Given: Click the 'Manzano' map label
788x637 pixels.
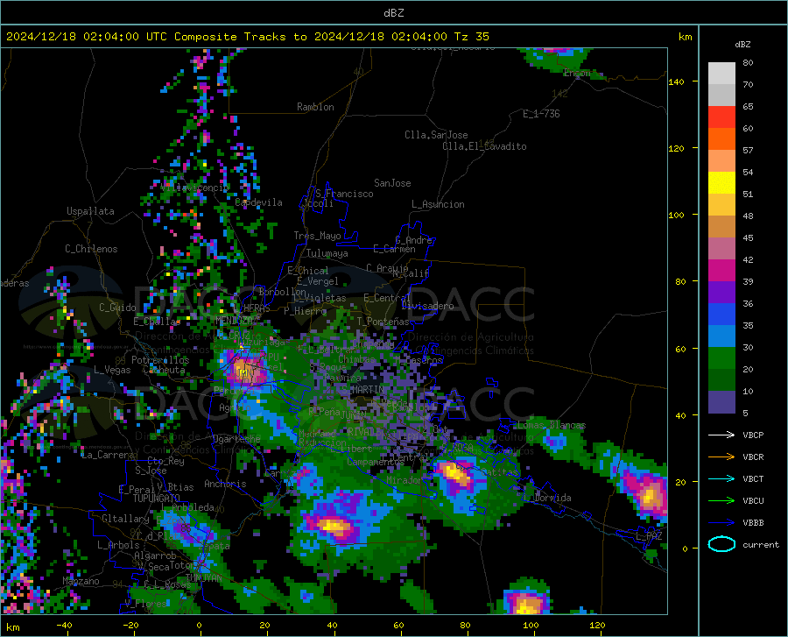Looking at the screenshot, I should (x=81, y=581).
